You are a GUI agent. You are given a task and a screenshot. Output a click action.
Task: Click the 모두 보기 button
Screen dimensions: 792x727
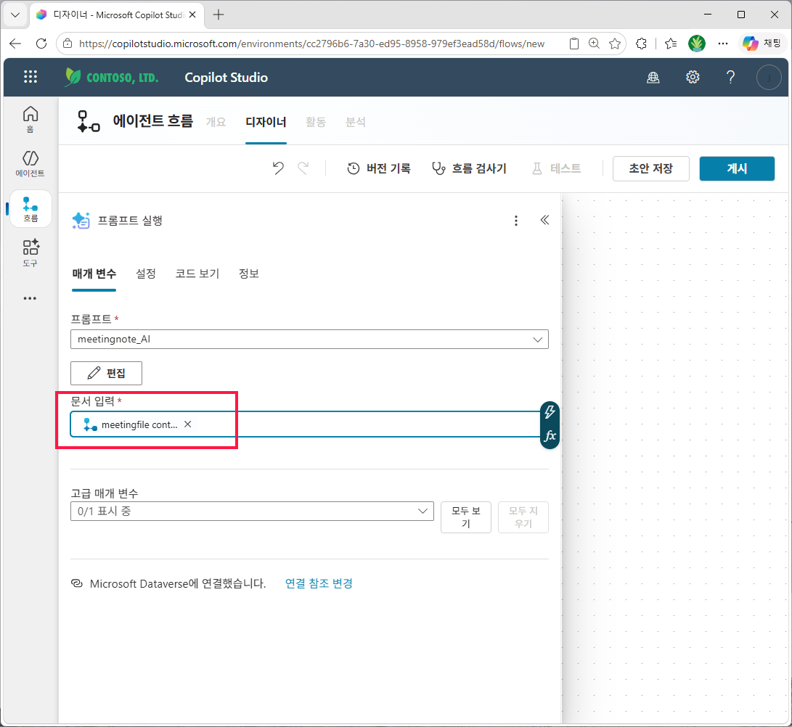(x=466, y=517)
